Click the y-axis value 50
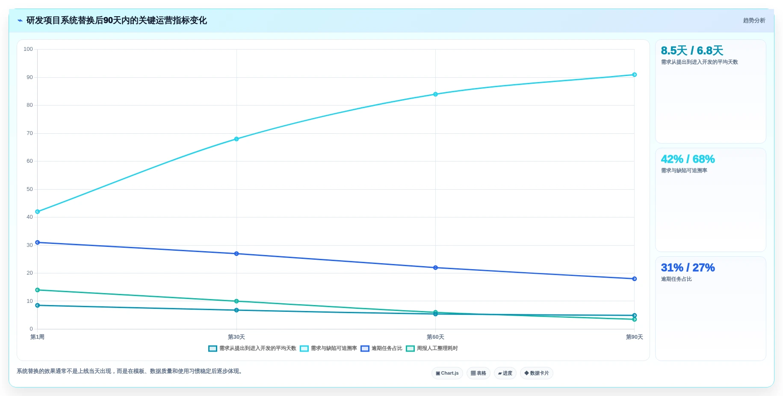 pos(30,189)
